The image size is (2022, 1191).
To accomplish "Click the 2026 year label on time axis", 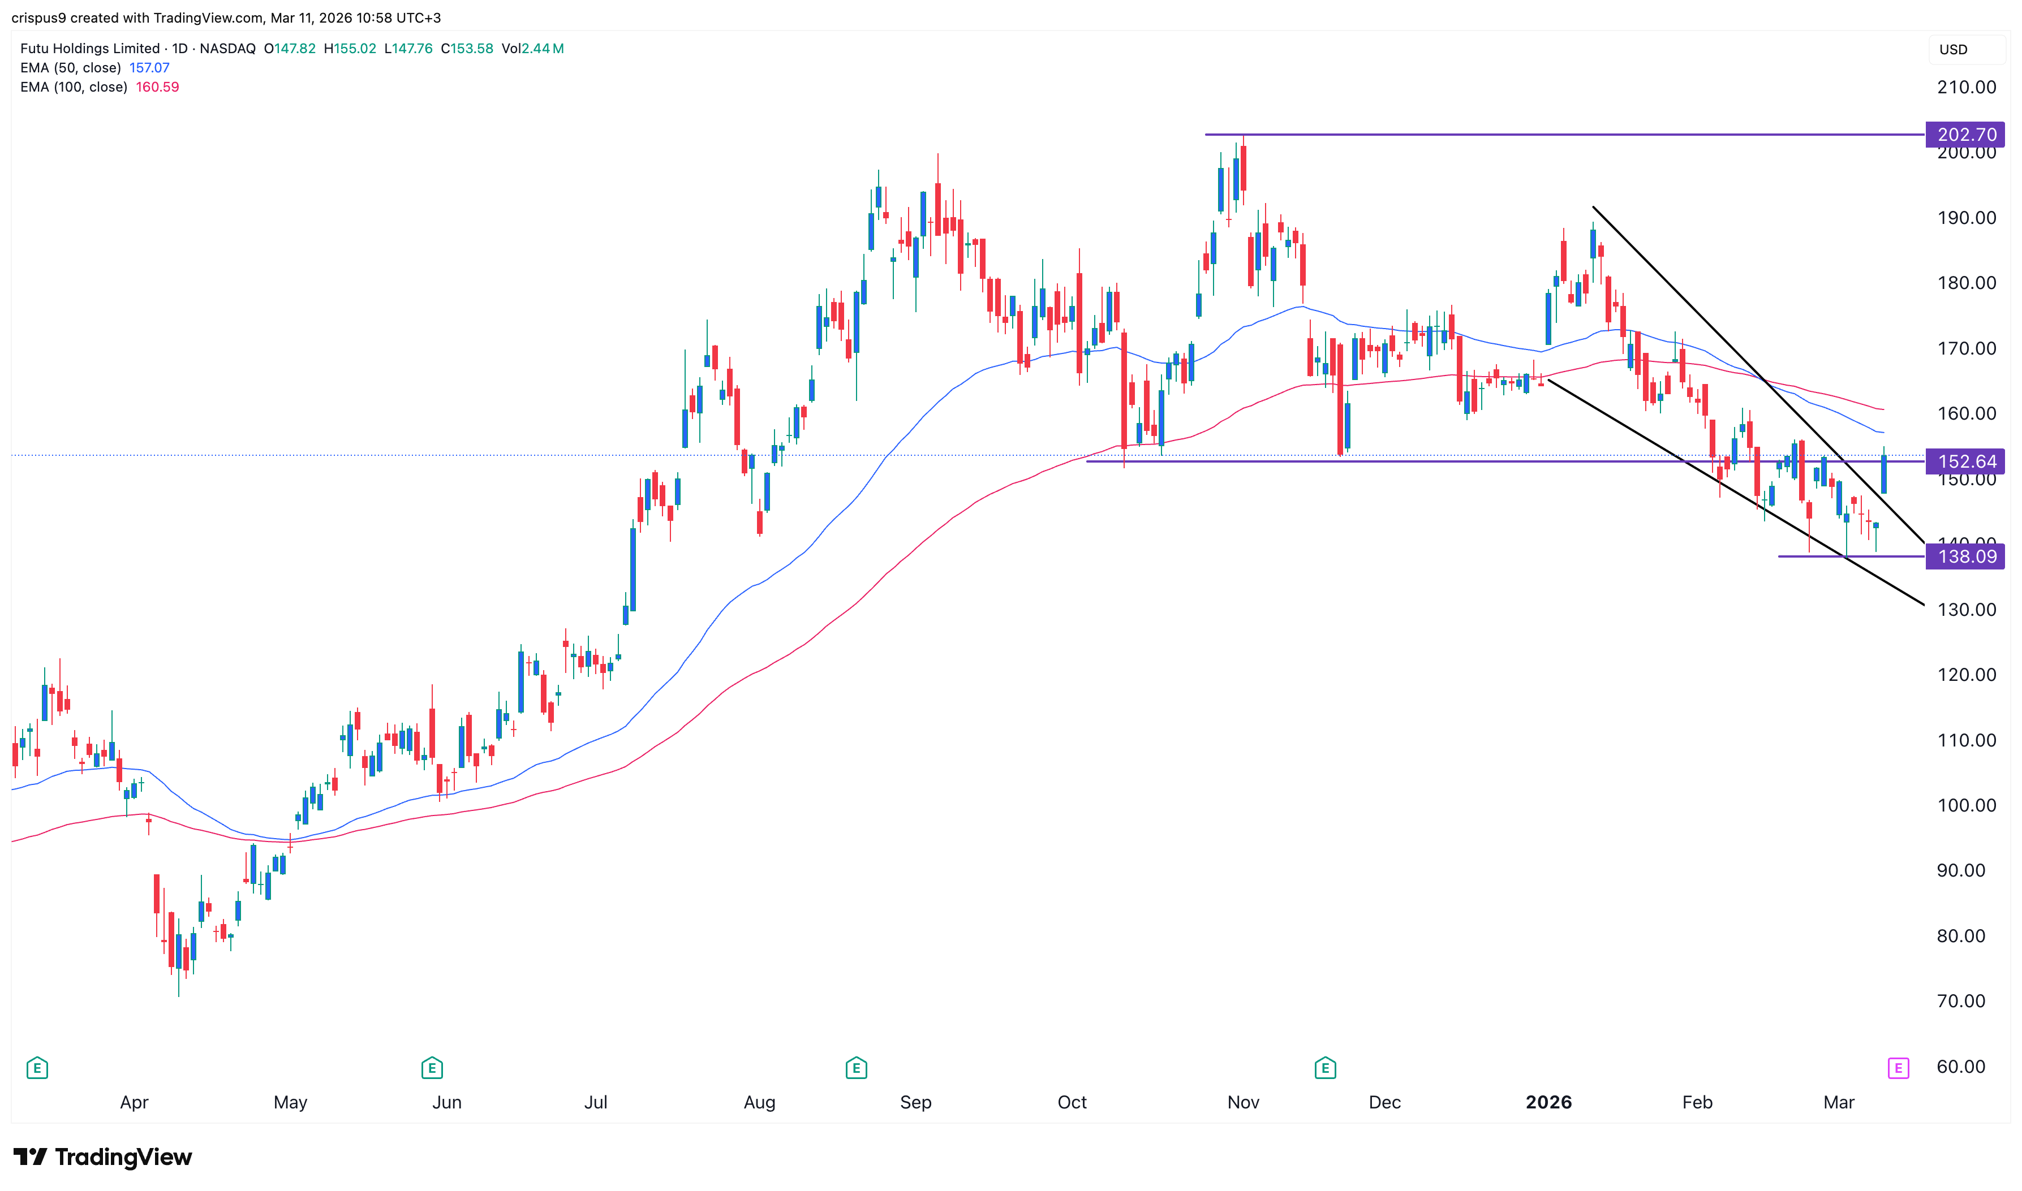I will click(1548, 1102).
